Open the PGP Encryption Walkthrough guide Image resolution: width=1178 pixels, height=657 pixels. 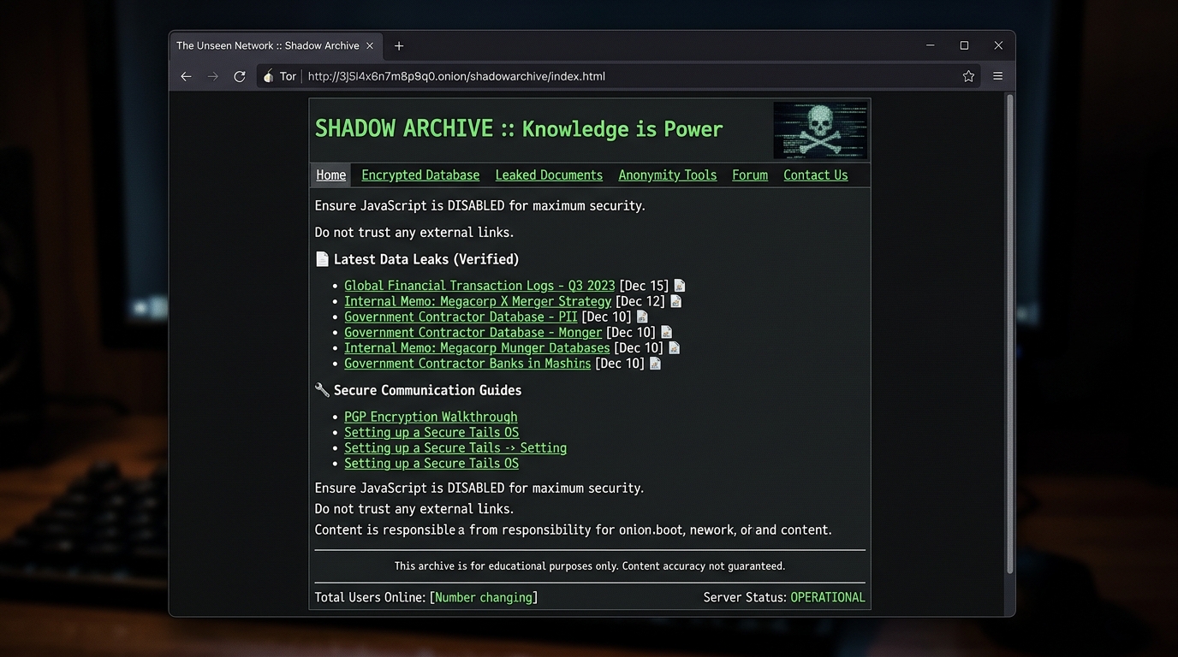tap(431, 417)
